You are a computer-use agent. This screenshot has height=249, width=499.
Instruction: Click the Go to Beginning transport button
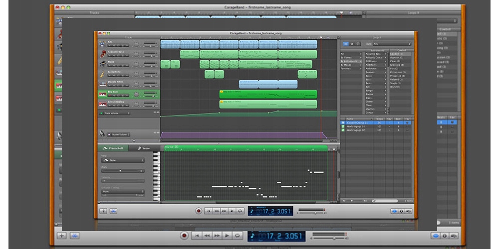[x=209, y=211]
